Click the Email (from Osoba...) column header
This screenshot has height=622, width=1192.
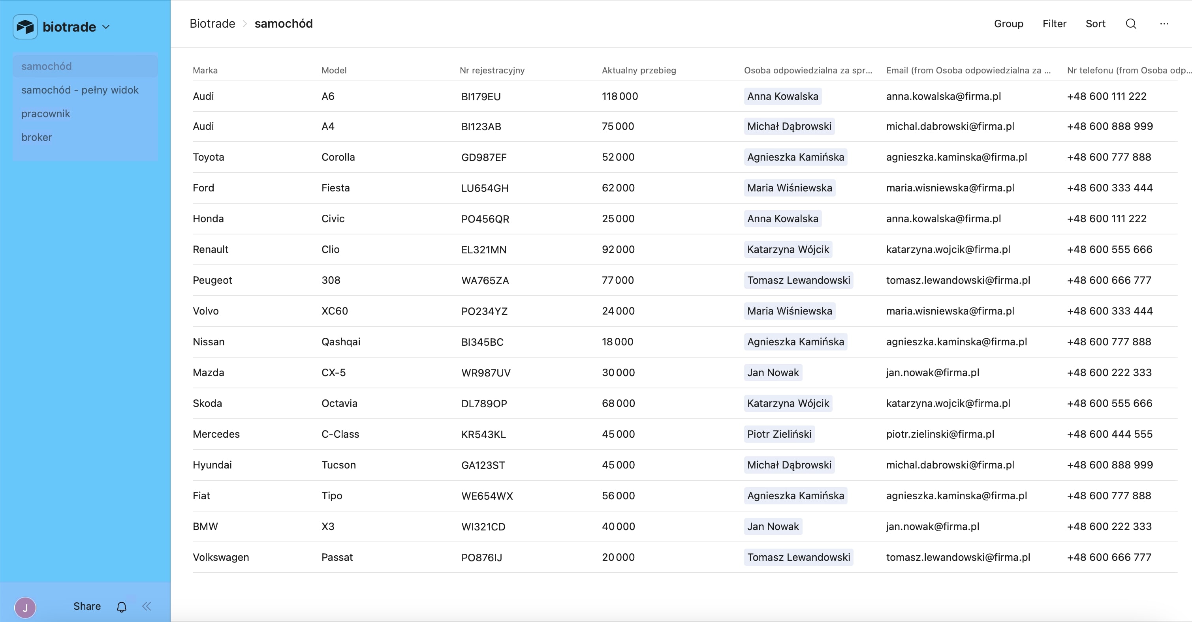pyautogui.click(x=968, y=70)
